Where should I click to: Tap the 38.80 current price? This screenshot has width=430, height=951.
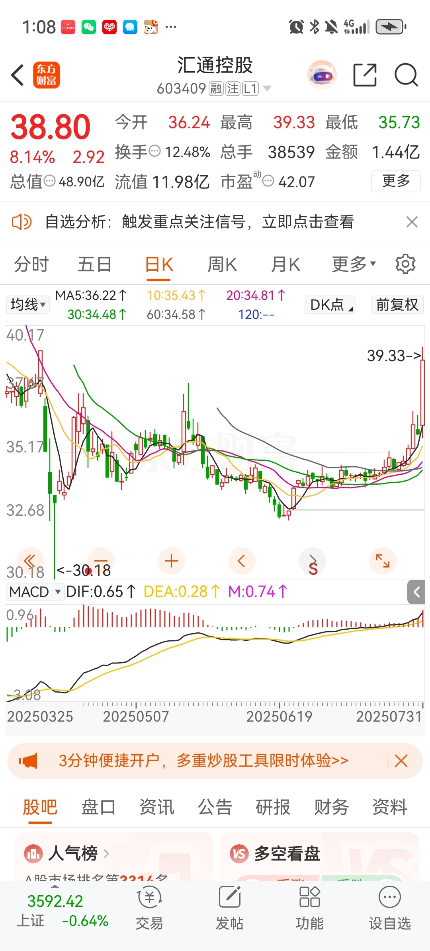tap(51, 127)
